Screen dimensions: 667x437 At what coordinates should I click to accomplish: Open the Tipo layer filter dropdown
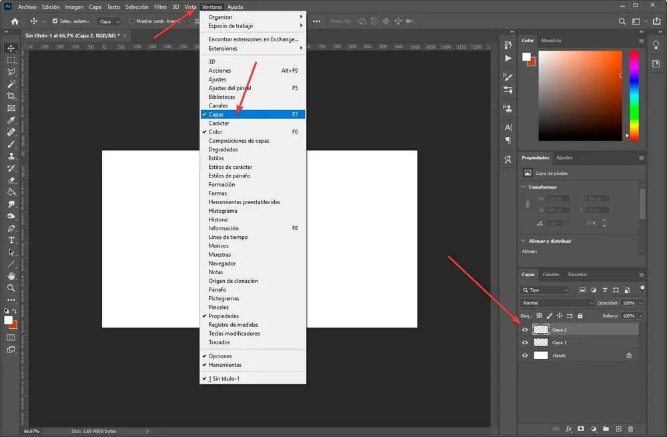coord(546,290)
